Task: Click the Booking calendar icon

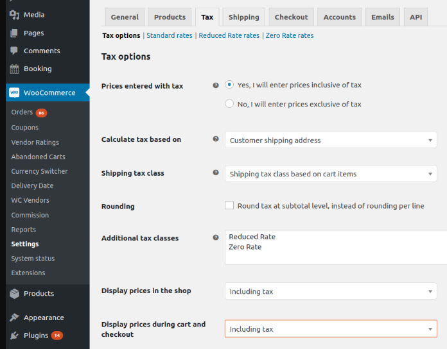Action: (14, 69)
